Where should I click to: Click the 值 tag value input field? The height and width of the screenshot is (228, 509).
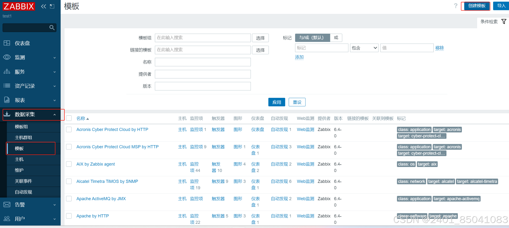coord(407,48)
